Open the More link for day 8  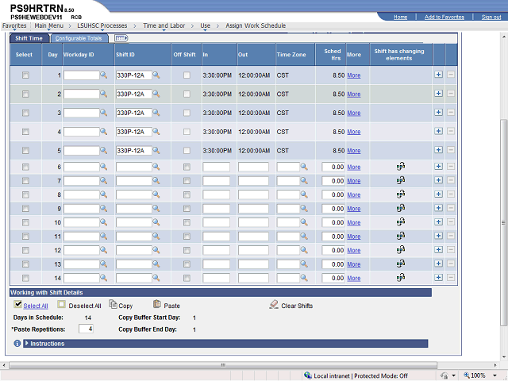point(354,194)
